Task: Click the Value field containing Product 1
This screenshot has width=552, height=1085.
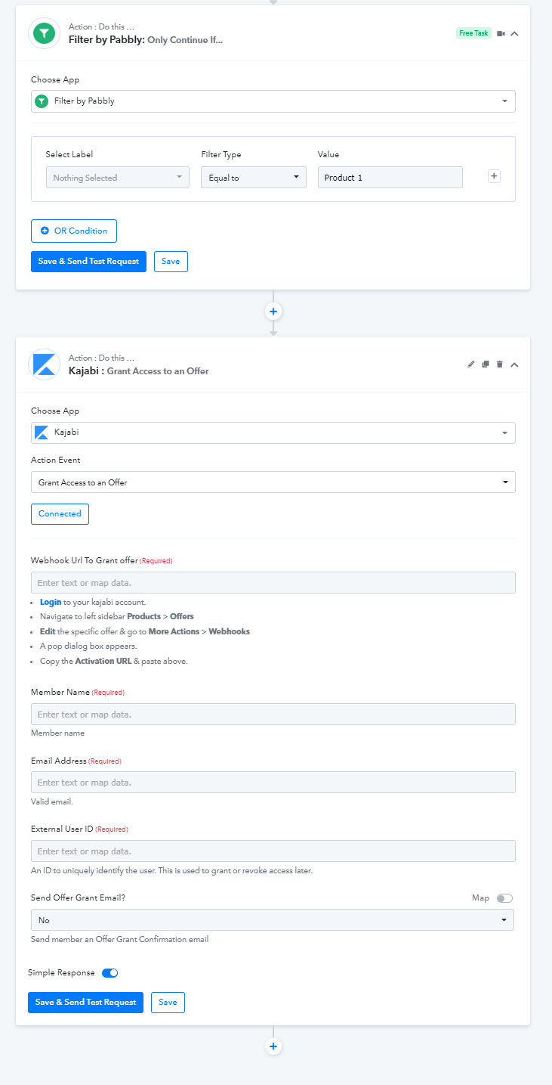Action: [x=390, y=178]
